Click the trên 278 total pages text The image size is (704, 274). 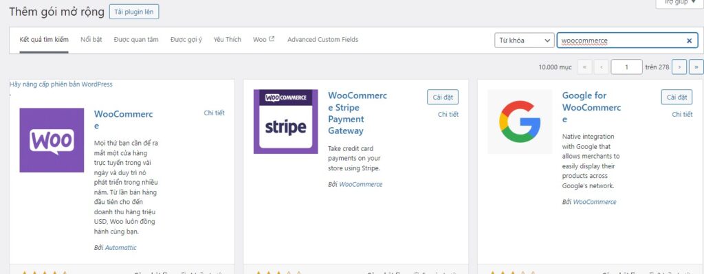click(x=657, y=67)
